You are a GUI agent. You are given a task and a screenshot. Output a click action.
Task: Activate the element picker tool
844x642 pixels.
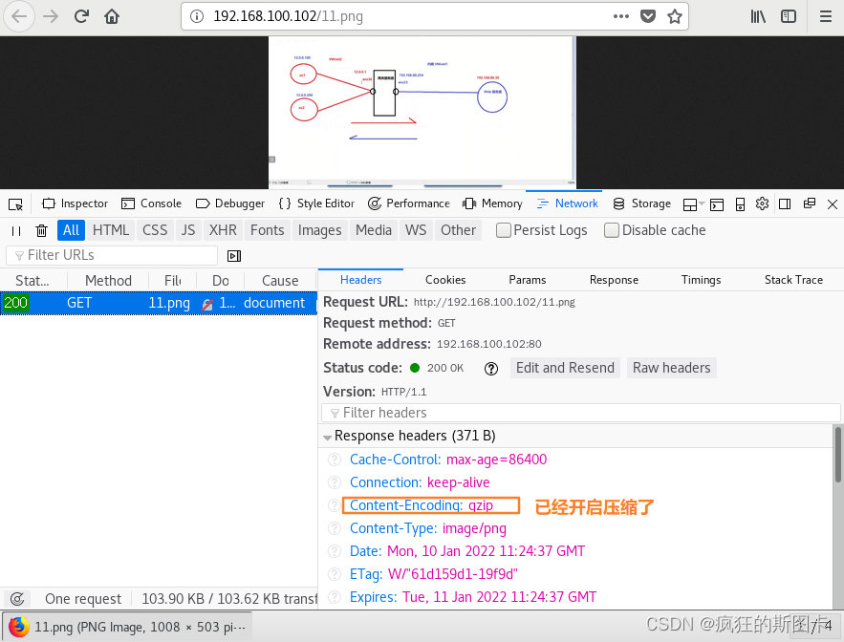tap(15, 203)
